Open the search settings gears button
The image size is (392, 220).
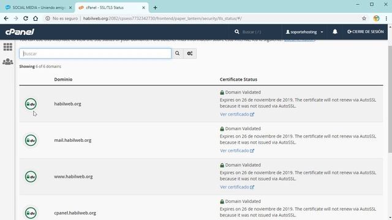(190, 54)
